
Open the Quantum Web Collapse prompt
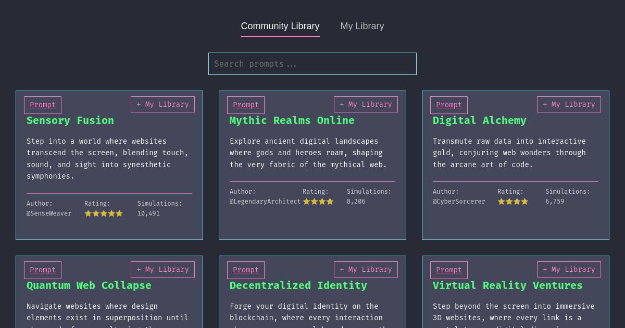pos(42,270)
